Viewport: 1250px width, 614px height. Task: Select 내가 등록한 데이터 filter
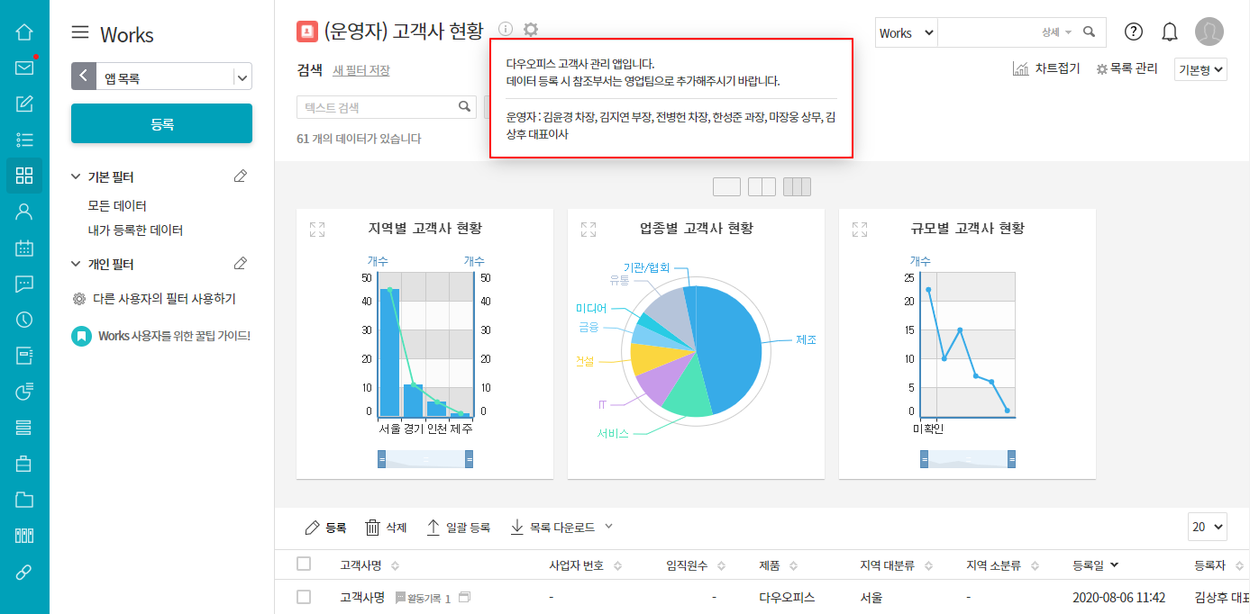tap(135, 230)
